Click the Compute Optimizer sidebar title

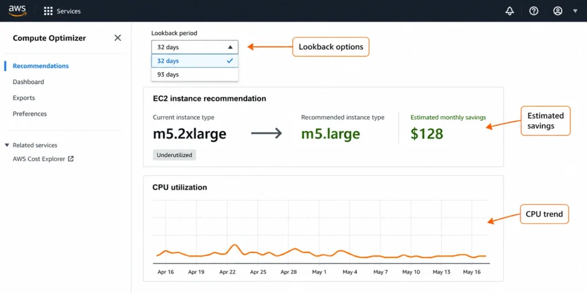[x=49, y=38]
